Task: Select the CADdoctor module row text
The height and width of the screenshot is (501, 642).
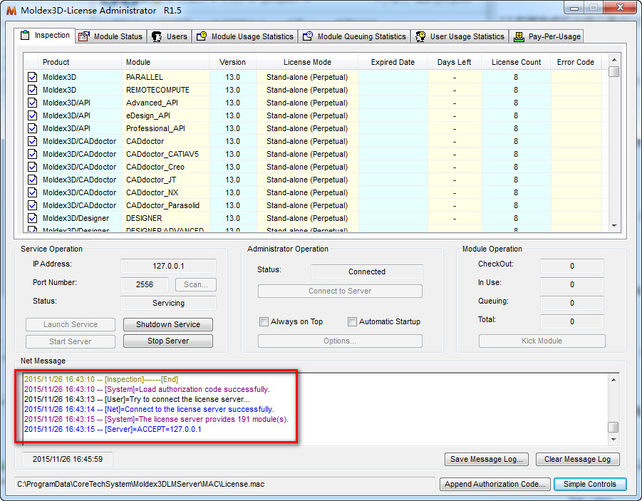Action: [x=145, y=141]
